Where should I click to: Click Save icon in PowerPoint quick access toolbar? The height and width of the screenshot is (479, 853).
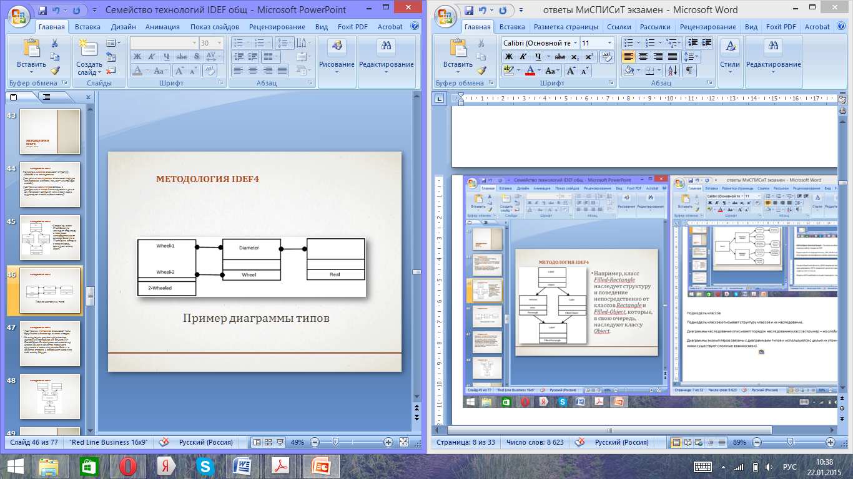(42, 11)
